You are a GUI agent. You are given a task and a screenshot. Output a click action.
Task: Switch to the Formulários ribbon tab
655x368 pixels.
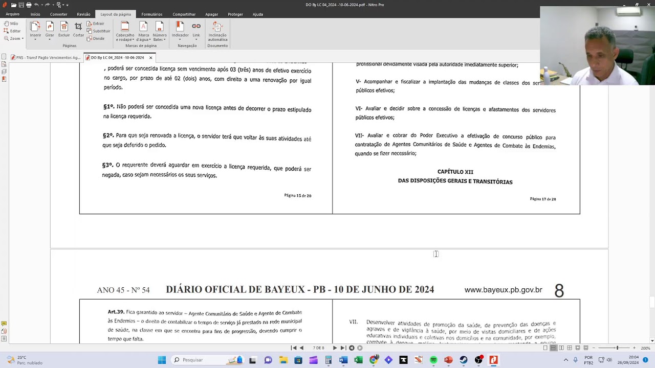(152, 14)
